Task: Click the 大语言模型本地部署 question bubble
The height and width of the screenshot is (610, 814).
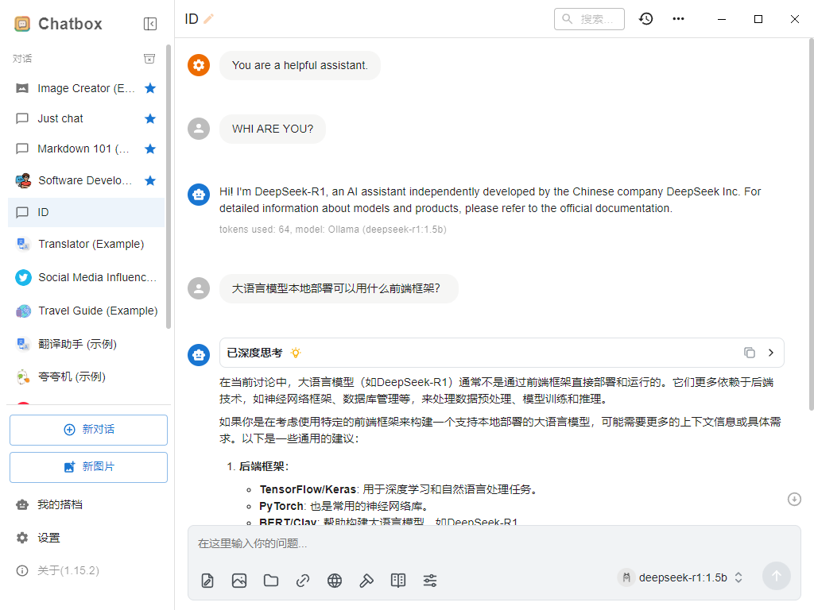Action: [x=339, y=288]
